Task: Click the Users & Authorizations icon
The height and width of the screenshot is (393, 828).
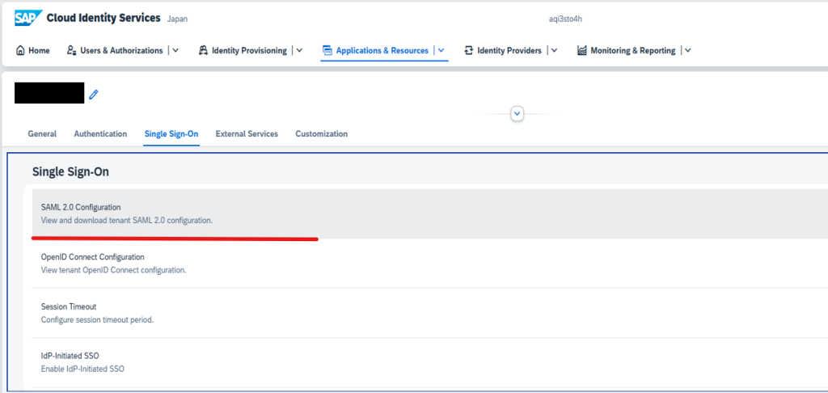Action: coord(72,50)
